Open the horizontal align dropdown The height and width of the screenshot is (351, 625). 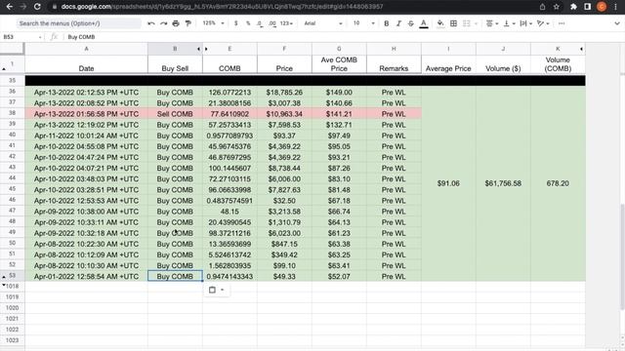pyautogui.click(x=492, y=23)
